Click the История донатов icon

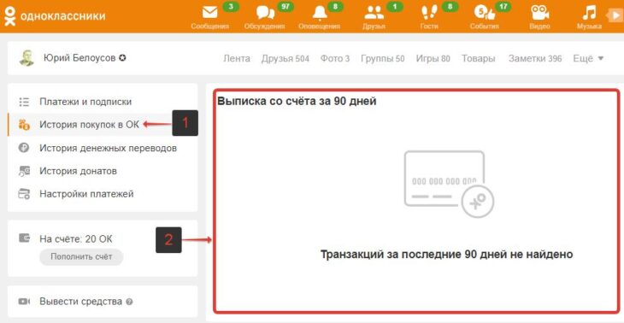pos(24,172)
